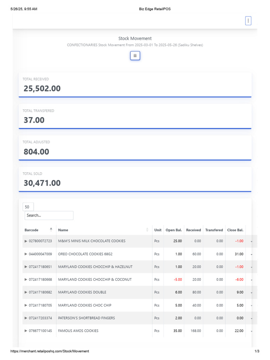The image size is (270, 360).
Task: Click MARYLAND COOKIES CHOCCHIP & COCONUT name
Action: click(95, 279)
